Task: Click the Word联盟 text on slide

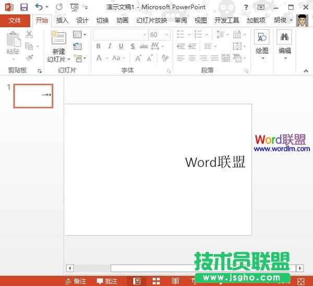Action: tap(215, 162)
